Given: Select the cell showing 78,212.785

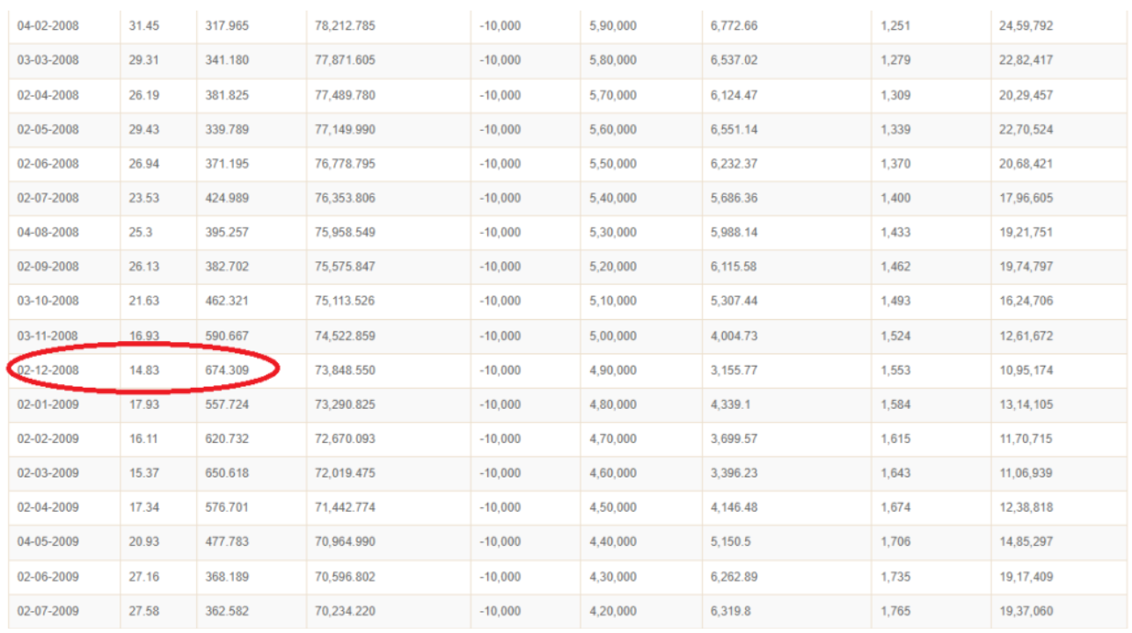Looking at the screenshot, I should coord(345,26).
